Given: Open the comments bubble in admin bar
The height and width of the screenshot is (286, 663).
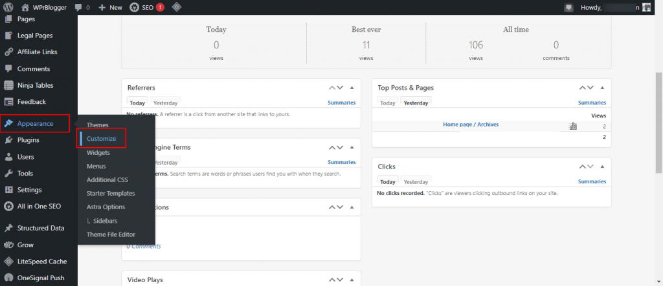Looking at the screenshot, I should click(x=82, y=8).
